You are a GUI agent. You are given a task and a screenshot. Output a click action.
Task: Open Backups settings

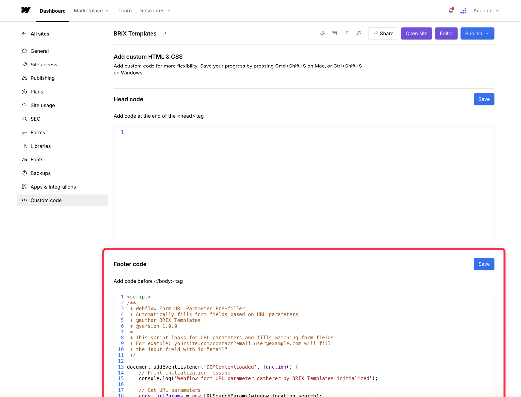tap(62, 173)
